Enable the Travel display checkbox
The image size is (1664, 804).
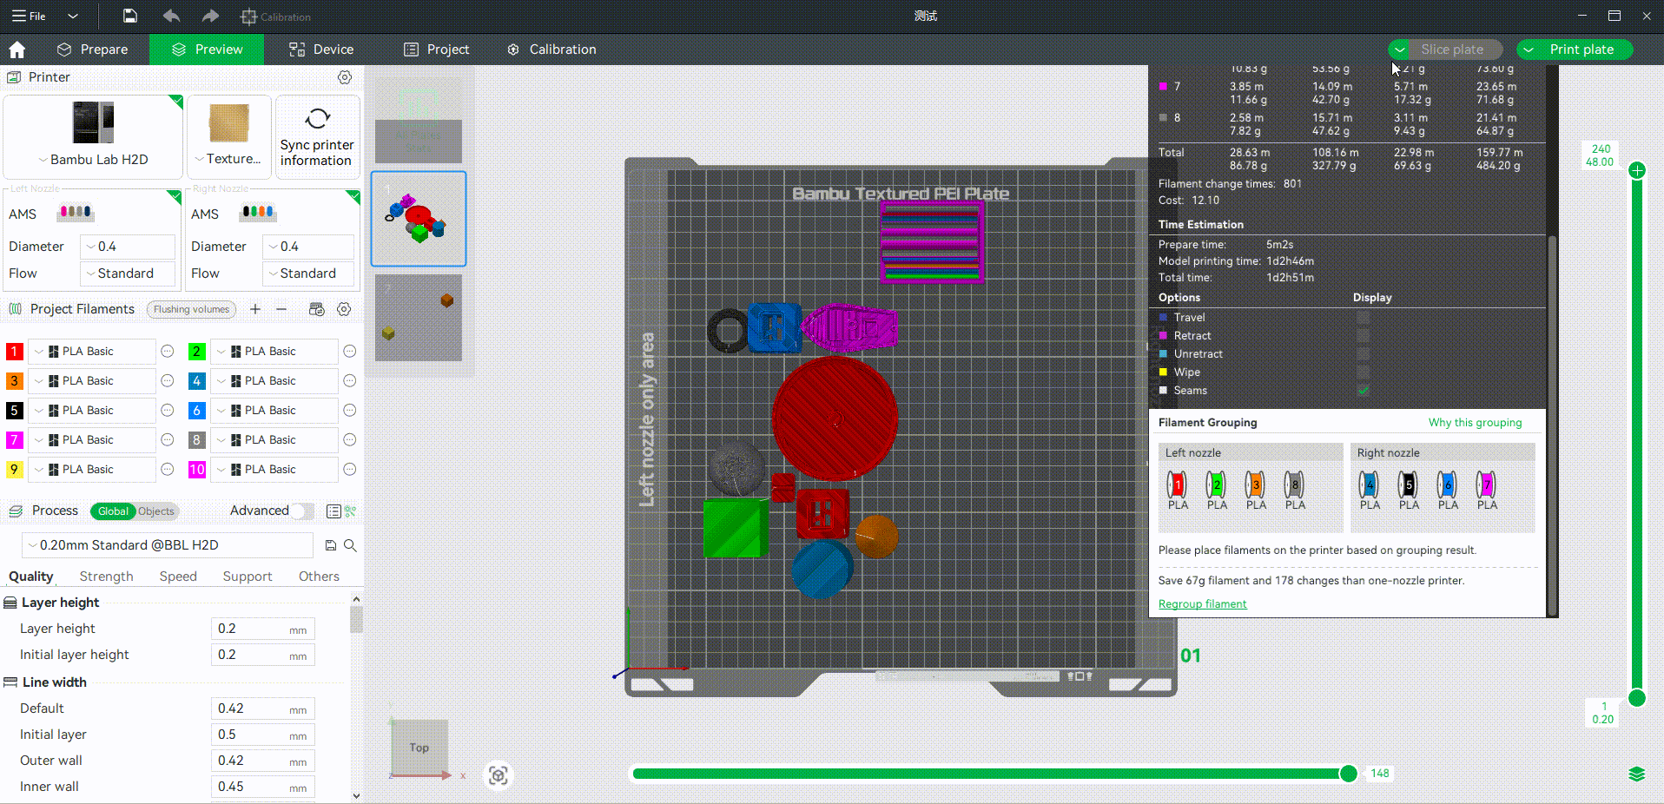[x=1363, y=318]
